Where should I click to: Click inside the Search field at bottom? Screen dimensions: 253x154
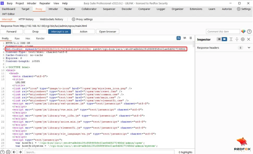click(99, 151)
